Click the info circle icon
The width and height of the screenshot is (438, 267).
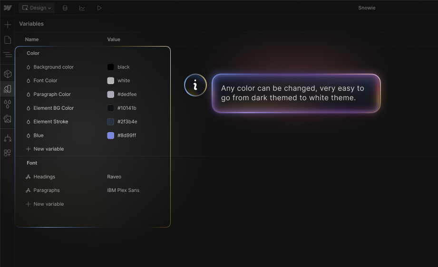(195, 85)
